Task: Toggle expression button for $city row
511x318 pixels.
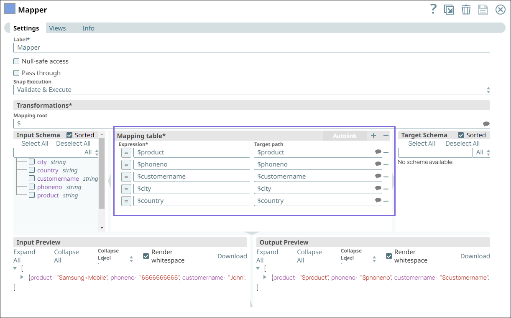Action: coord(126,189)
